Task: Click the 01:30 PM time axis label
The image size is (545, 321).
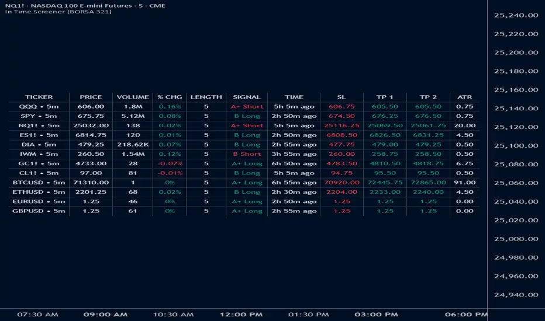Action: (x=308, y=315)
